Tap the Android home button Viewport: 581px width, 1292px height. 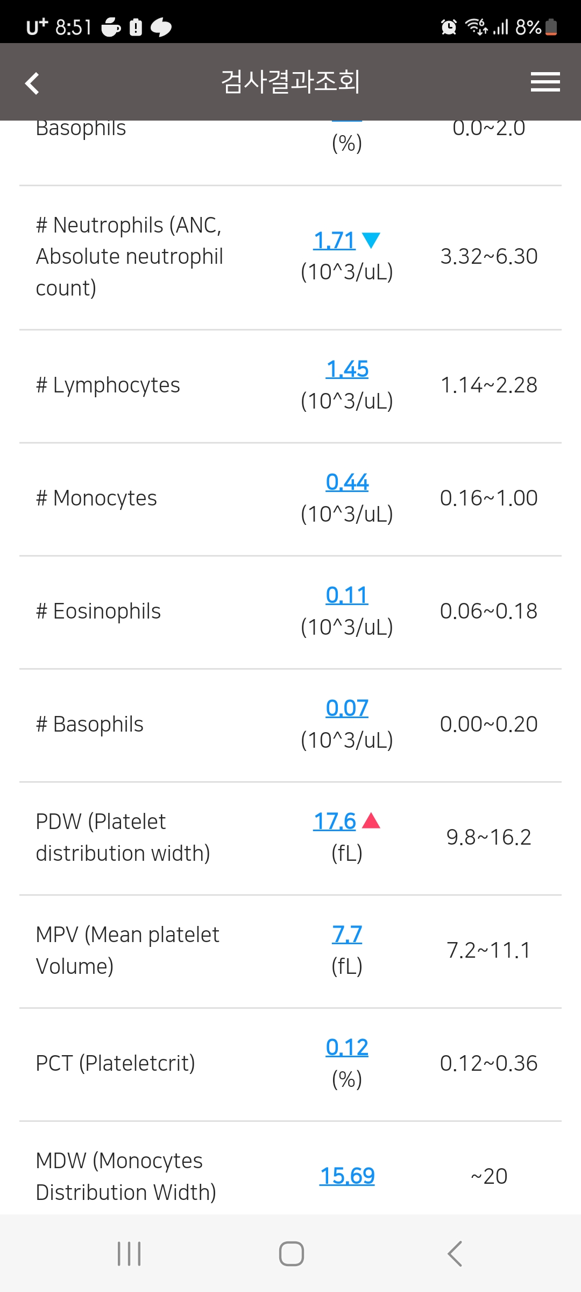(x=291, y=1254)
